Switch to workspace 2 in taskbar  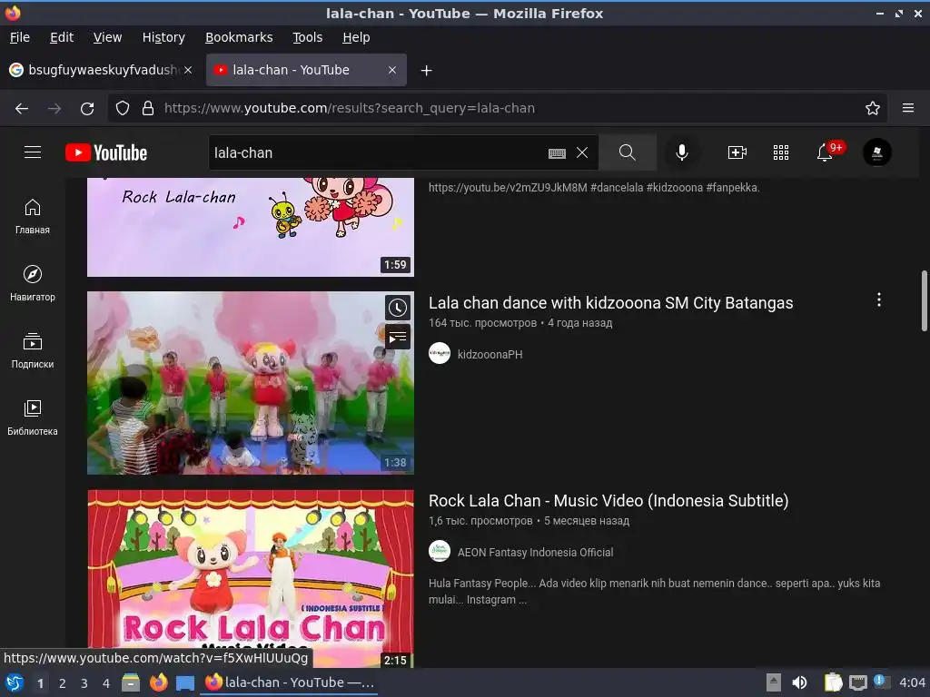click(63, 683)
